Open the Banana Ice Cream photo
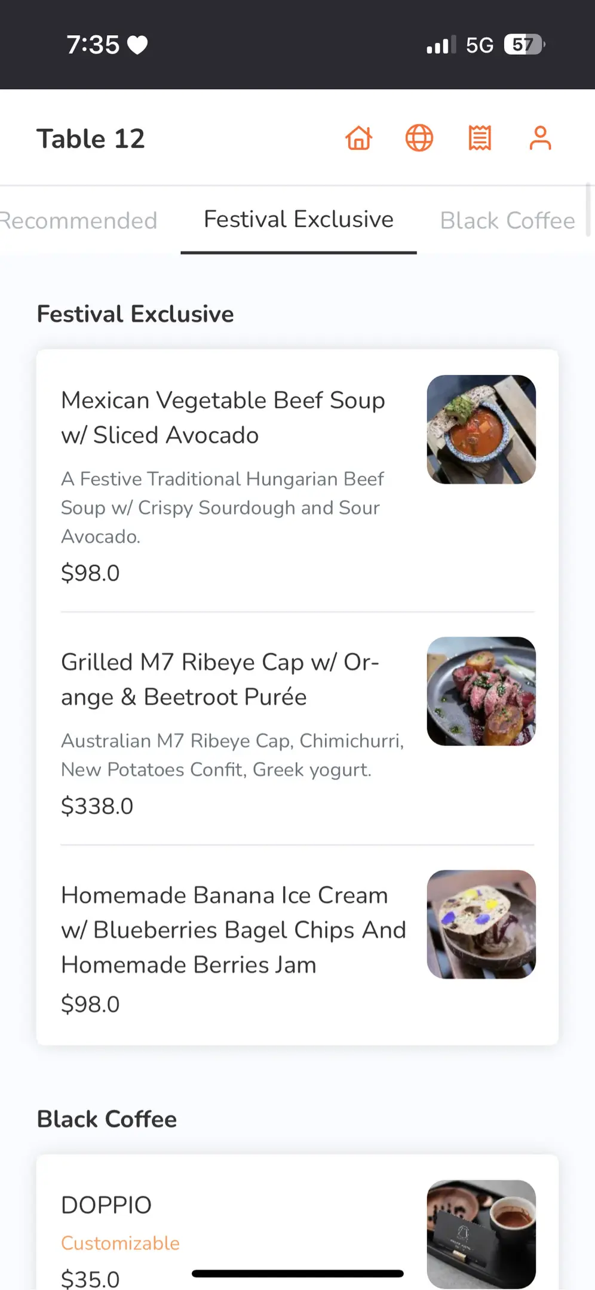Viewport: 595px width, 1290px height. click(x=481, y=924)
